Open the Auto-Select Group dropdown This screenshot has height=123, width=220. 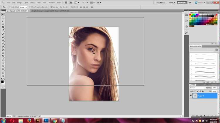(x=23, y=7)
